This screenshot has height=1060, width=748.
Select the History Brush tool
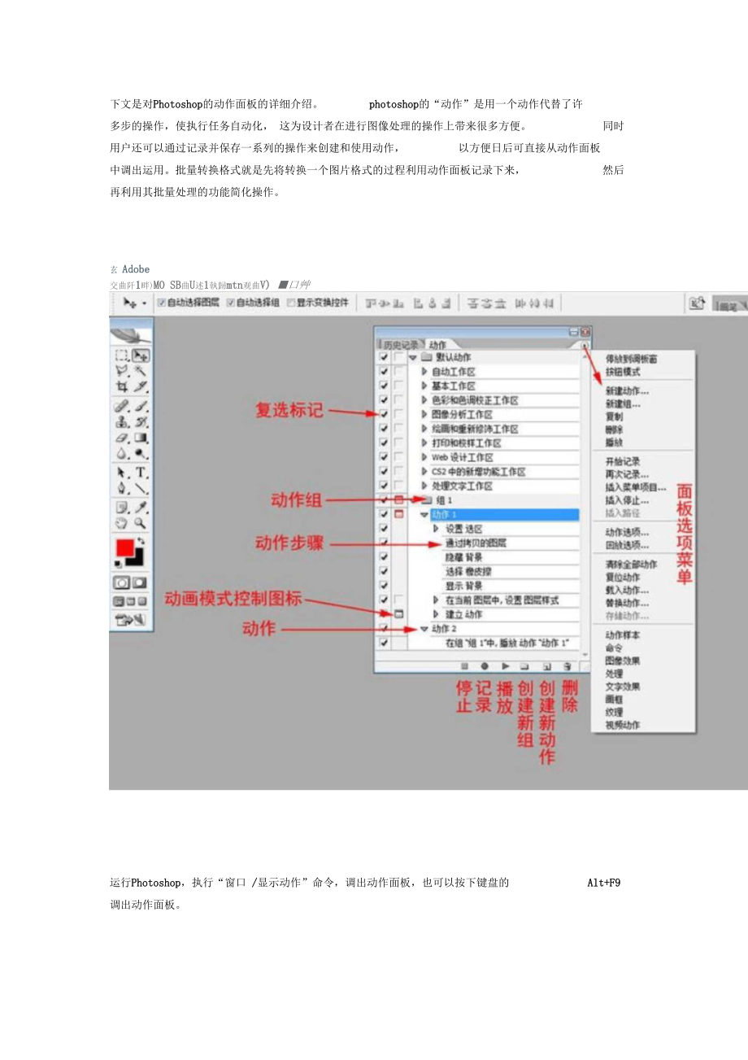[x=141, y=421]
